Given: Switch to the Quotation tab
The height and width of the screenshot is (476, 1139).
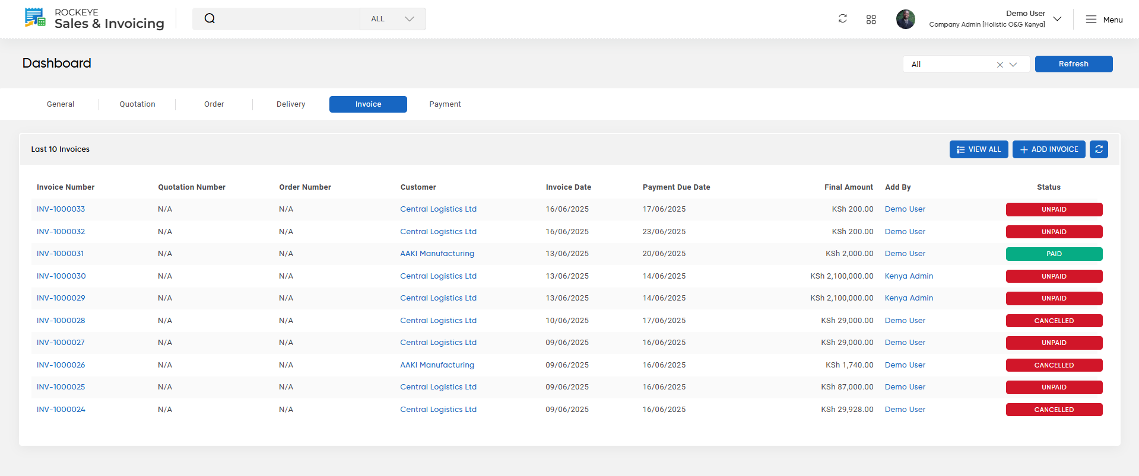Looking at the screenshot, I should click(137, 104).
